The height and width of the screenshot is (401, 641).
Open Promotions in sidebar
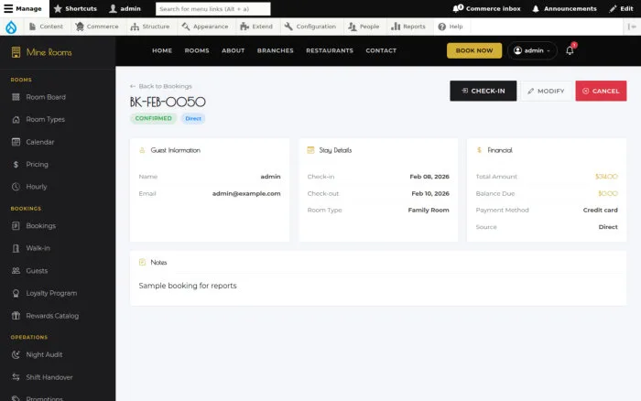pyautogui.click(x=44, y=398)
